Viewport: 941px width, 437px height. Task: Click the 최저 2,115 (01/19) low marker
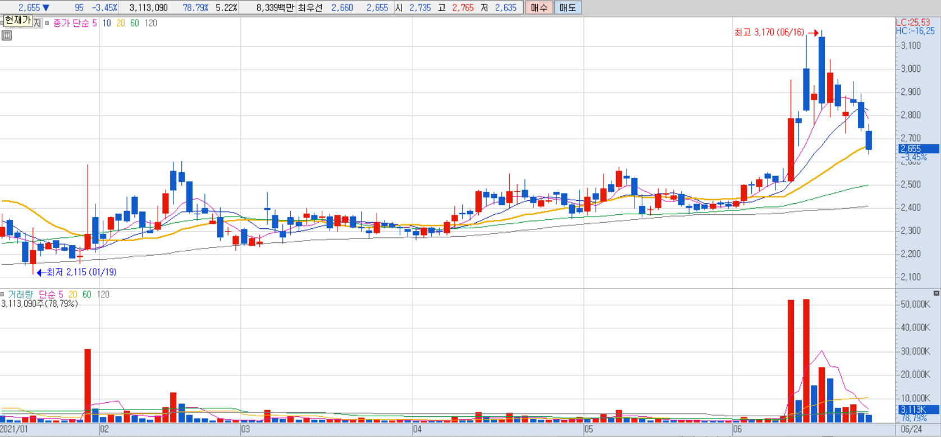(x=81, y=272)
